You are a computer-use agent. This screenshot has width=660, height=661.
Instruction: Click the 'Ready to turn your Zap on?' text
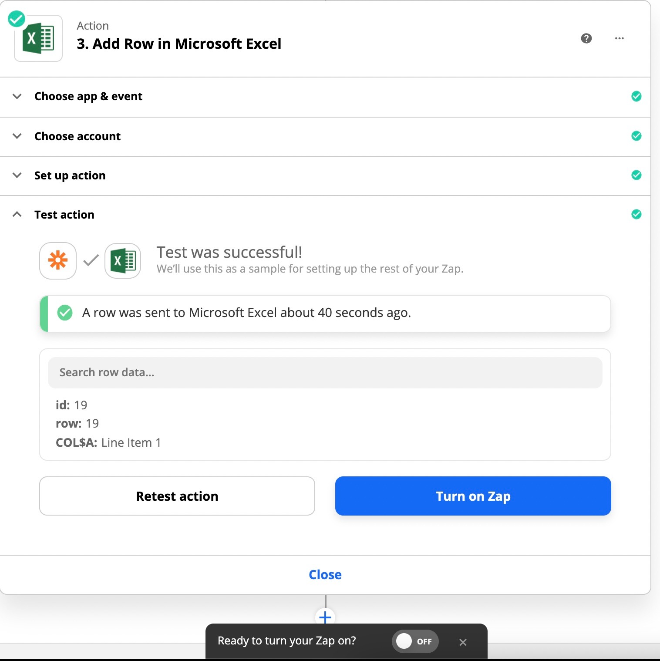pos(286,641)
